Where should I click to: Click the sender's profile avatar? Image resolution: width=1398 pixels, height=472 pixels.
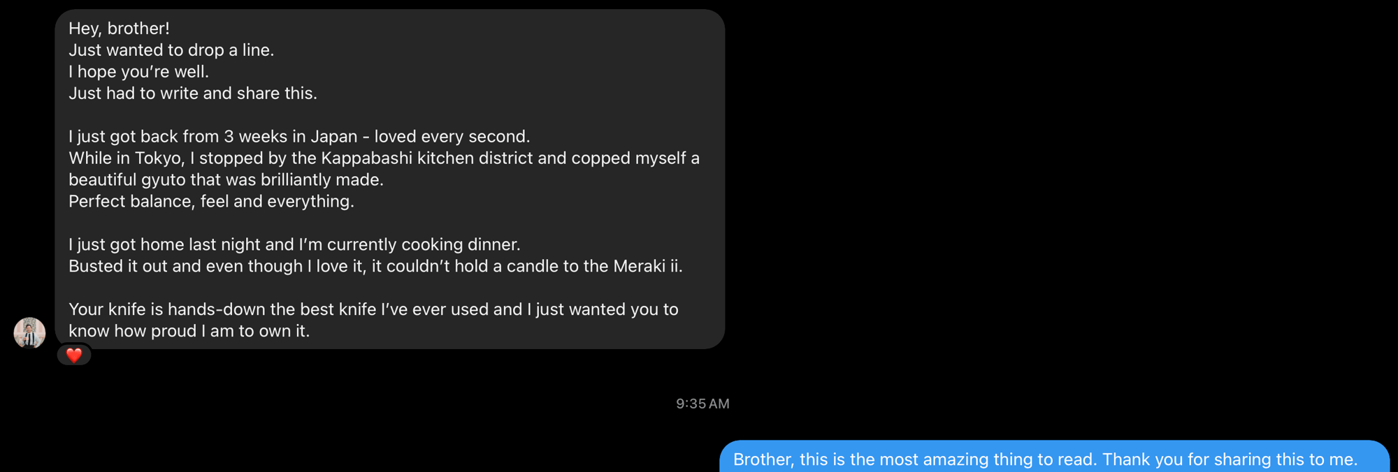point(29,332)
